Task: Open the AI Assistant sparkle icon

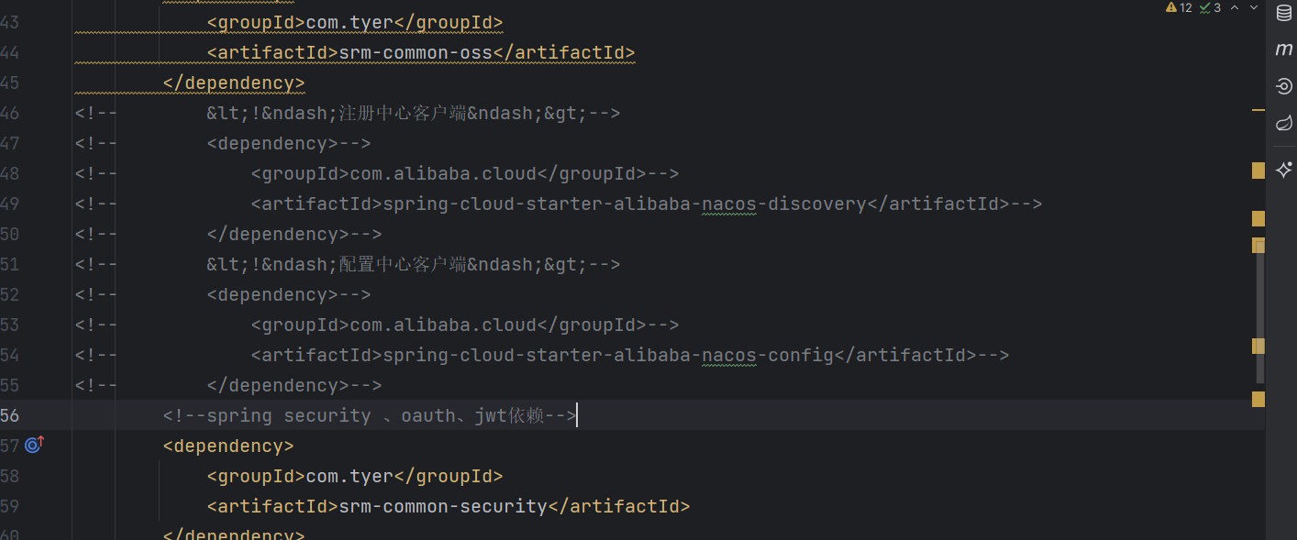Action: 1283,170
